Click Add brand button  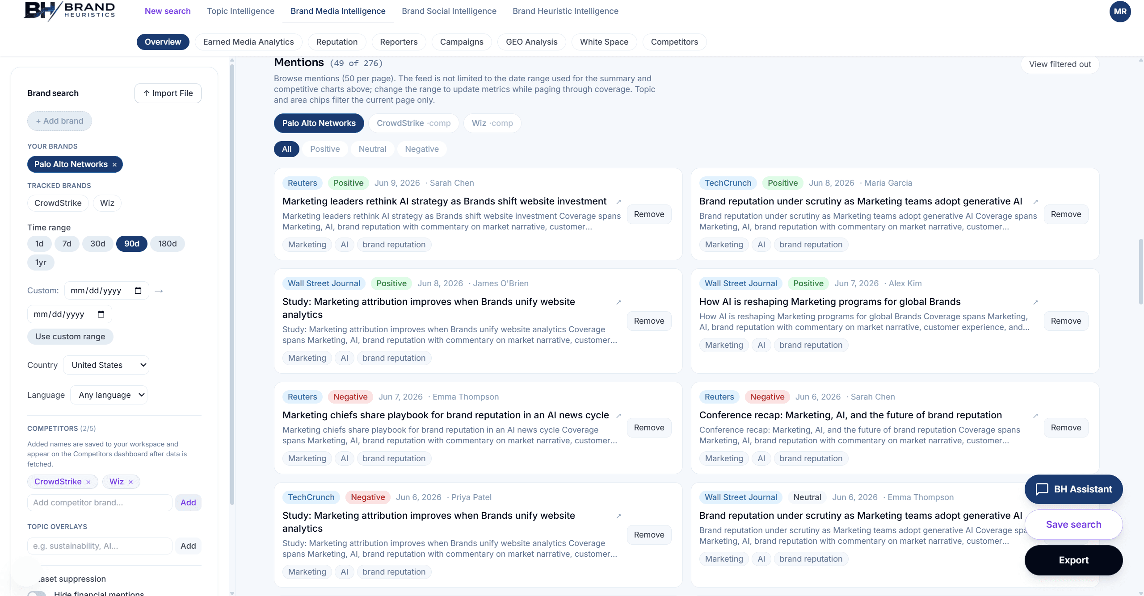coord(59,121)
